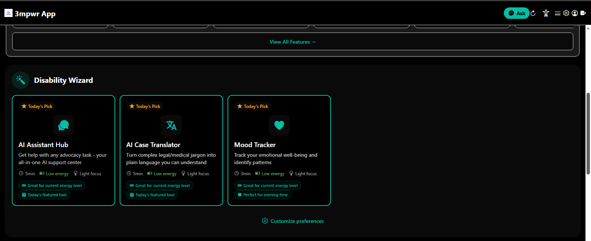Click View All Features link
The width and height of the screenshot is (591, 241).
click(293, 42)
